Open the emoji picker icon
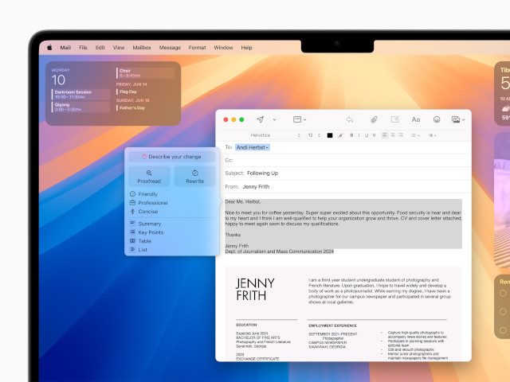 click(x=437, y=119)
